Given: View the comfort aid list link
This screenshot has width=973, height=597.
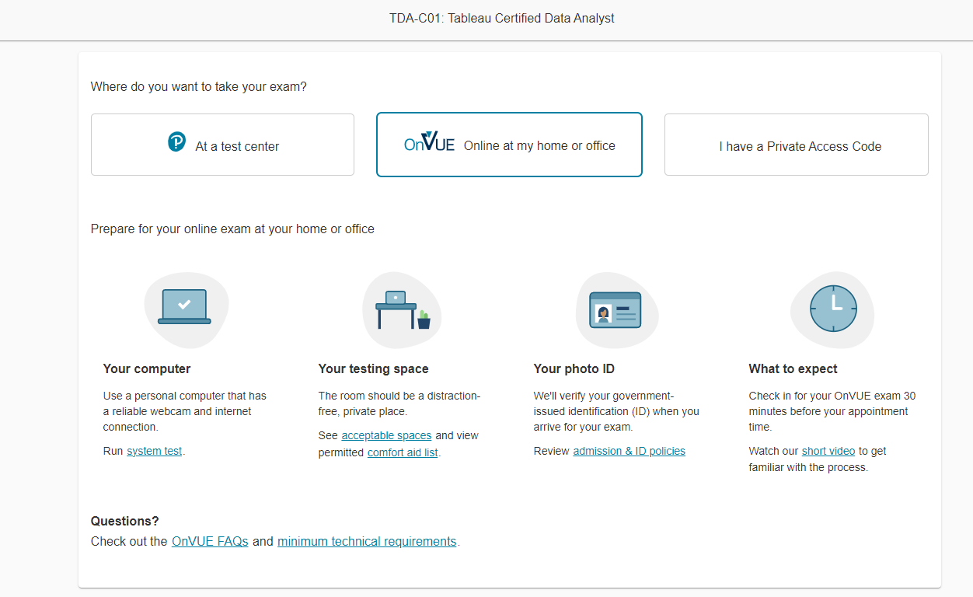Looking at the screenshot, I should click(403, 452).
